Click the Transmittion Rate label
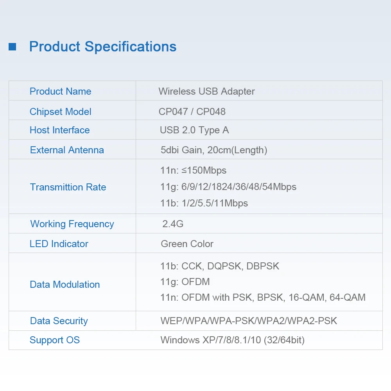The width and height of the screenshot is (391, 391). point(68,187)
